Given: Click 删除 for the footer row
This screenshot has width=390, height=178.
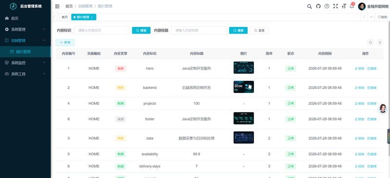Looking at the screenshot, I should pos(372,119).
